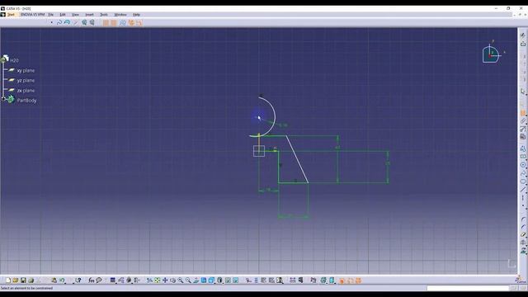Toggle Geometrical Constraints option
The height and width of the screenshot is (297, 528).
(131, 22)
